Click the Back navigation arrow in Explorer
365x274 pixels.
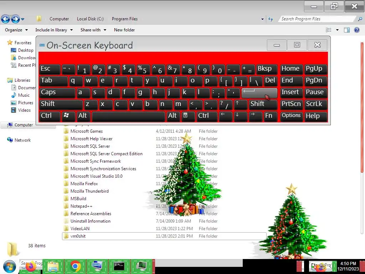point(5,19)
